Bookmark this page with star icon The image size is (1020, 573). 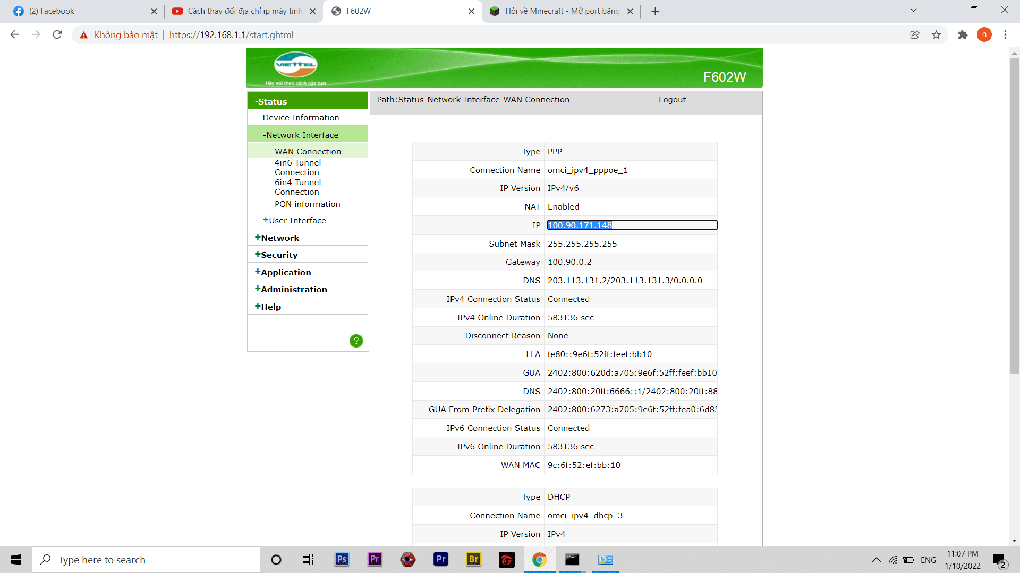point(936,35)
